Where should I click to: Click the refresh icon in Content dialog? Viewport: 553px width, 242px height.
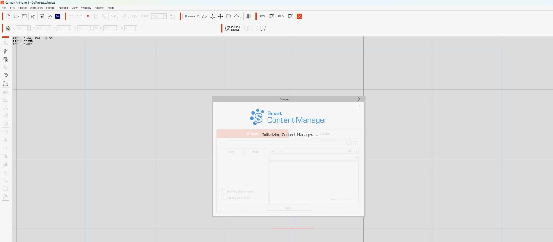point(349,143)
